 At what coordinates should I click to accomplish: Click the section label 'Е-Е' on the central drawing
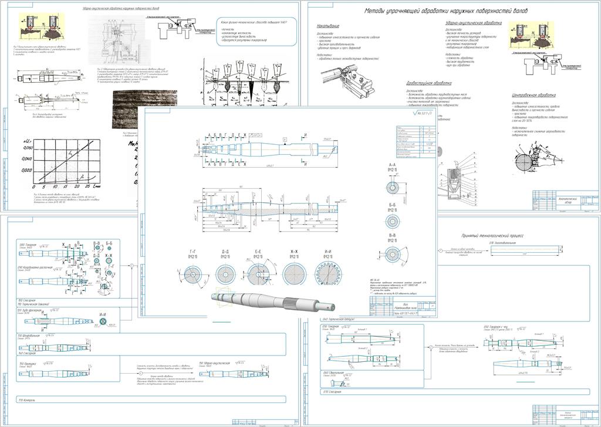pyautogui.click(x=258, y=252)
